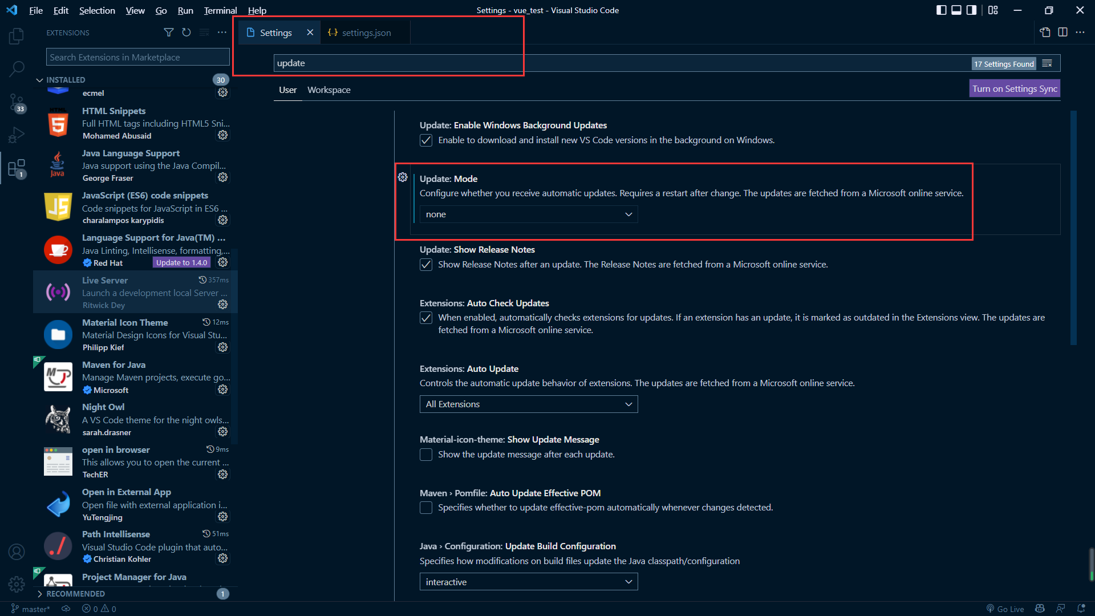Viewport: 1095px width, 616px height.
Task: Open the Run menu
Action: (x=185, y=10)
